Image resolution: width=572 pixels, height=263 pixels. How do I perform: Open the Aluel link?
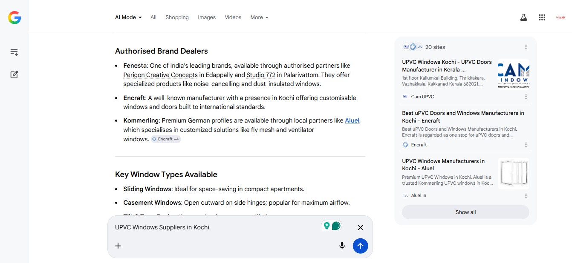[x=352, y=120]
